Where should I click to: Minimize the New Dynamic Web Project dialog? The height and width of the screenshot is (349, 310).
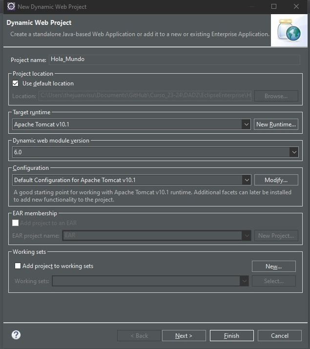(x=251, y=6)
